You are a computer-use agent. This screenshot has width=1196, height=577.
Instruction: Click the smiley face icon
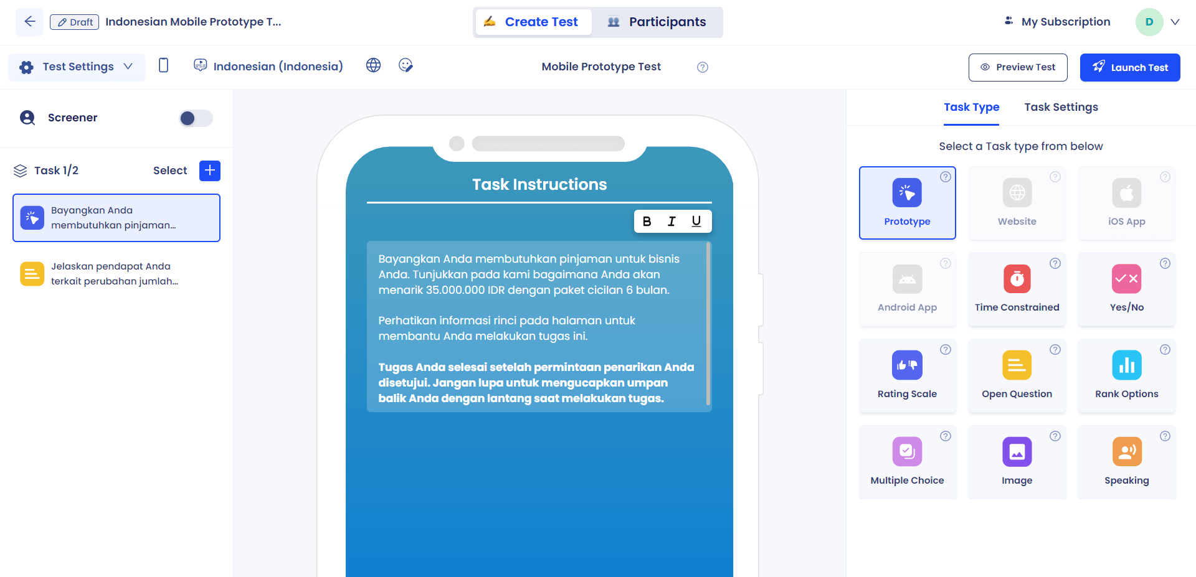406,65
